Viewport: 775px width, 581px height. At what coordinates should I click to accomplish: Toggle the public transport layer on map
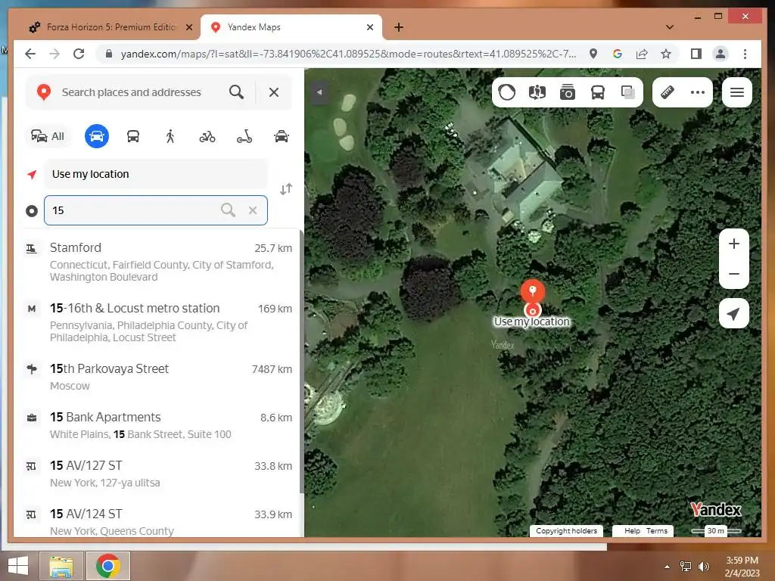pyautogui.click(x=598, y=92)
